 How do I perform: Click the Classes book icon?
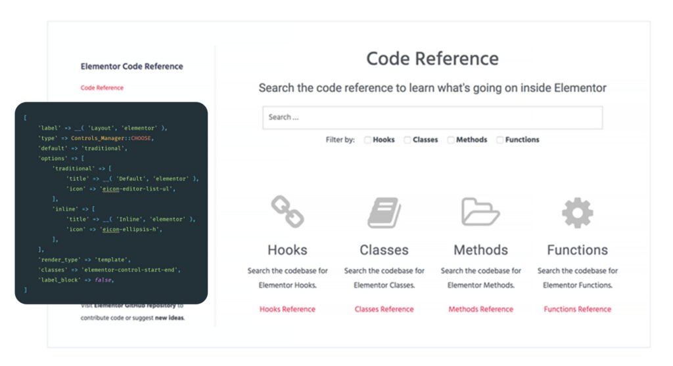click(384, 213)
